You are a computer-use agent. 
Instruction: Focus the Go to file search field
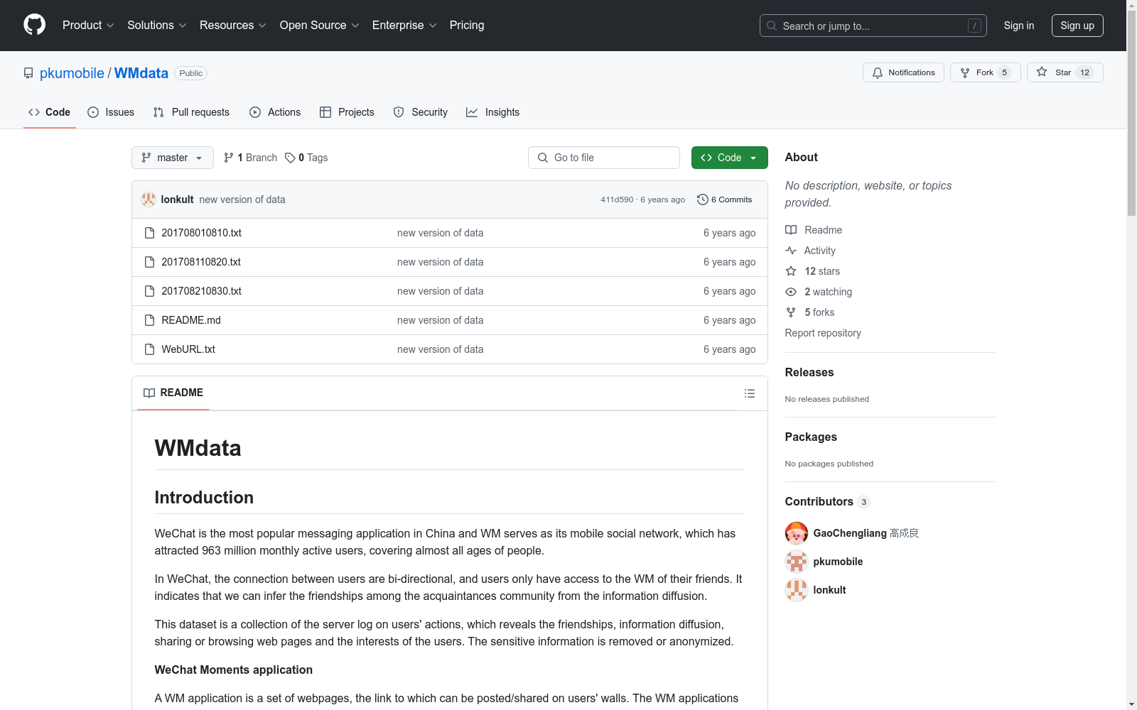point(604,158)
